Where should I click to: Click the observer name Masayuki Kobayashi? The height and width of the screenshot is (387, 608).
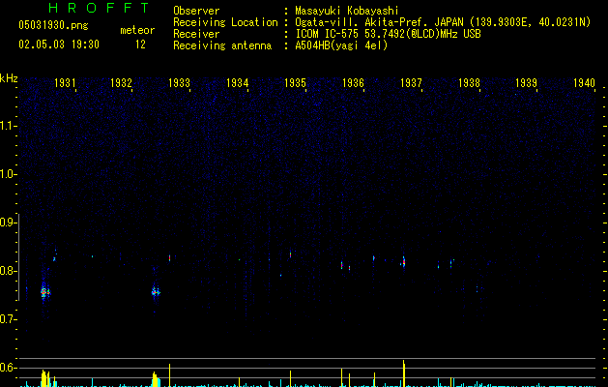click(x=346, y=11)
